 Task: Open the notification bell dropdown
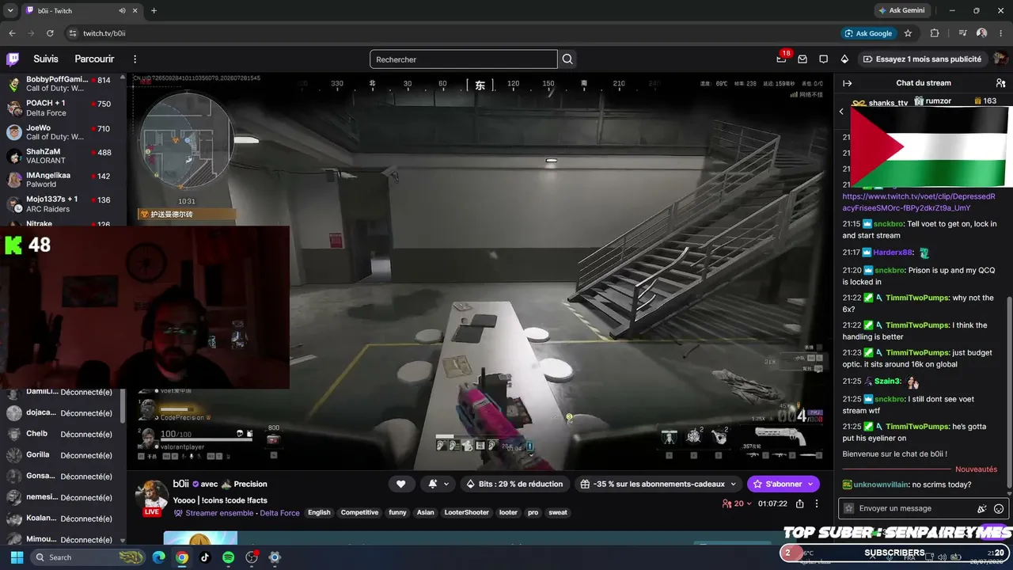pyautogui.click(x=437, y=484)
